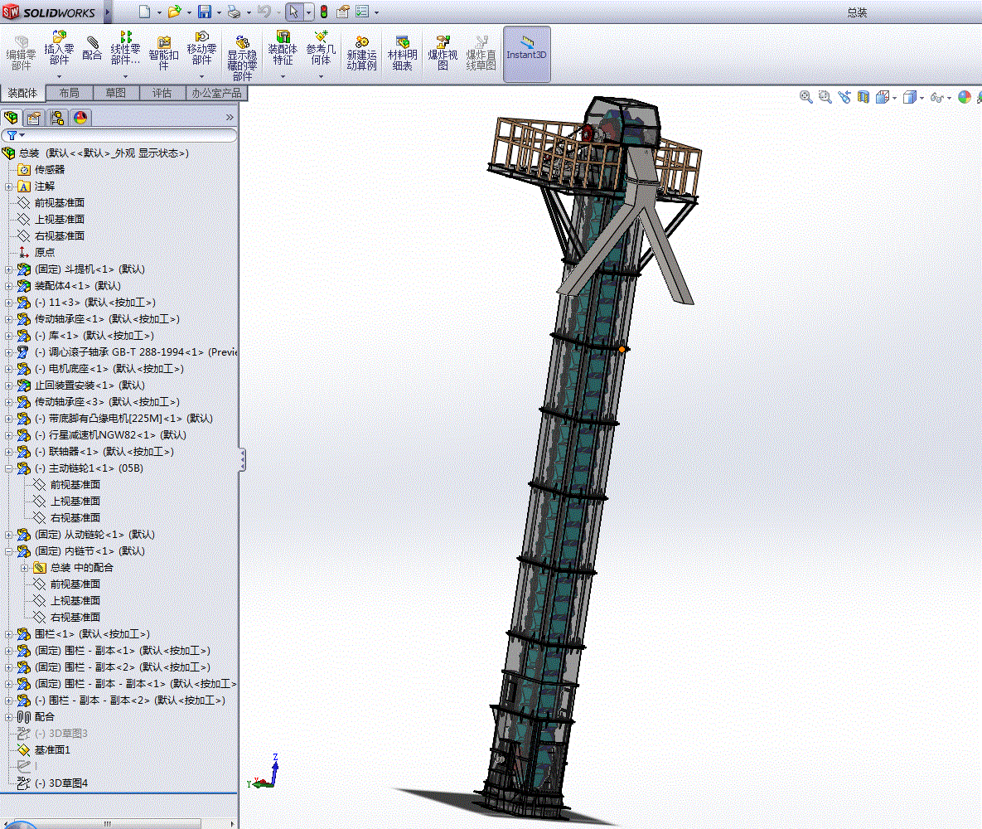
Task: Open the PropertyManager tab
Action: pyautogui.click(x=35, y=118)
